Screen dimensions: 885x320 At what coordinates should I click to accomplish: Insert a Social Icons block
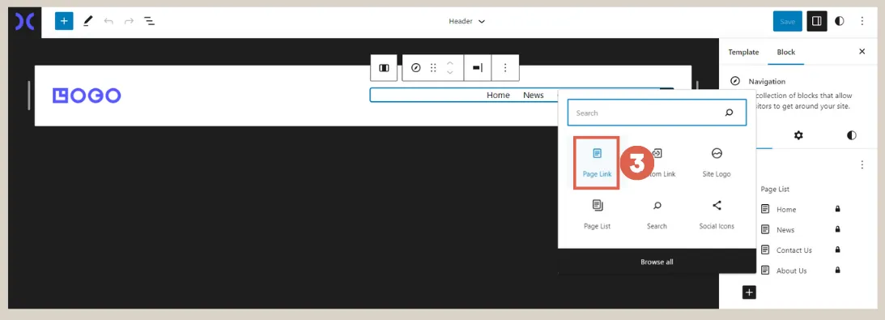[x=717, y=215]
